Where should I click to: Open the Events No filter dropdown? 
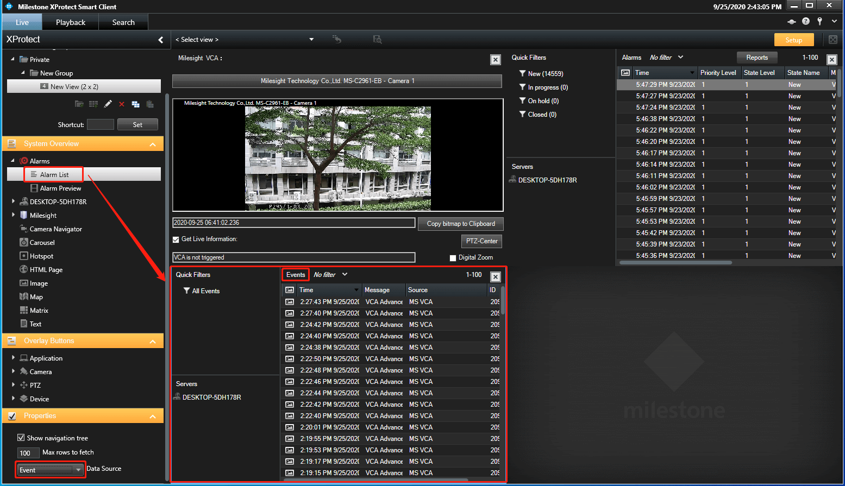click(x=330, y=275)
